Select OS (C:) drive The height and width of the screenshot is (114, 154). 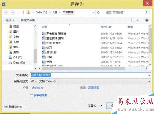15,57
